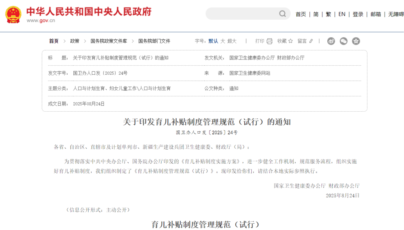This screenshot has width=404, height=230.
Task: Set font size to 大
Action: [223, 41]
